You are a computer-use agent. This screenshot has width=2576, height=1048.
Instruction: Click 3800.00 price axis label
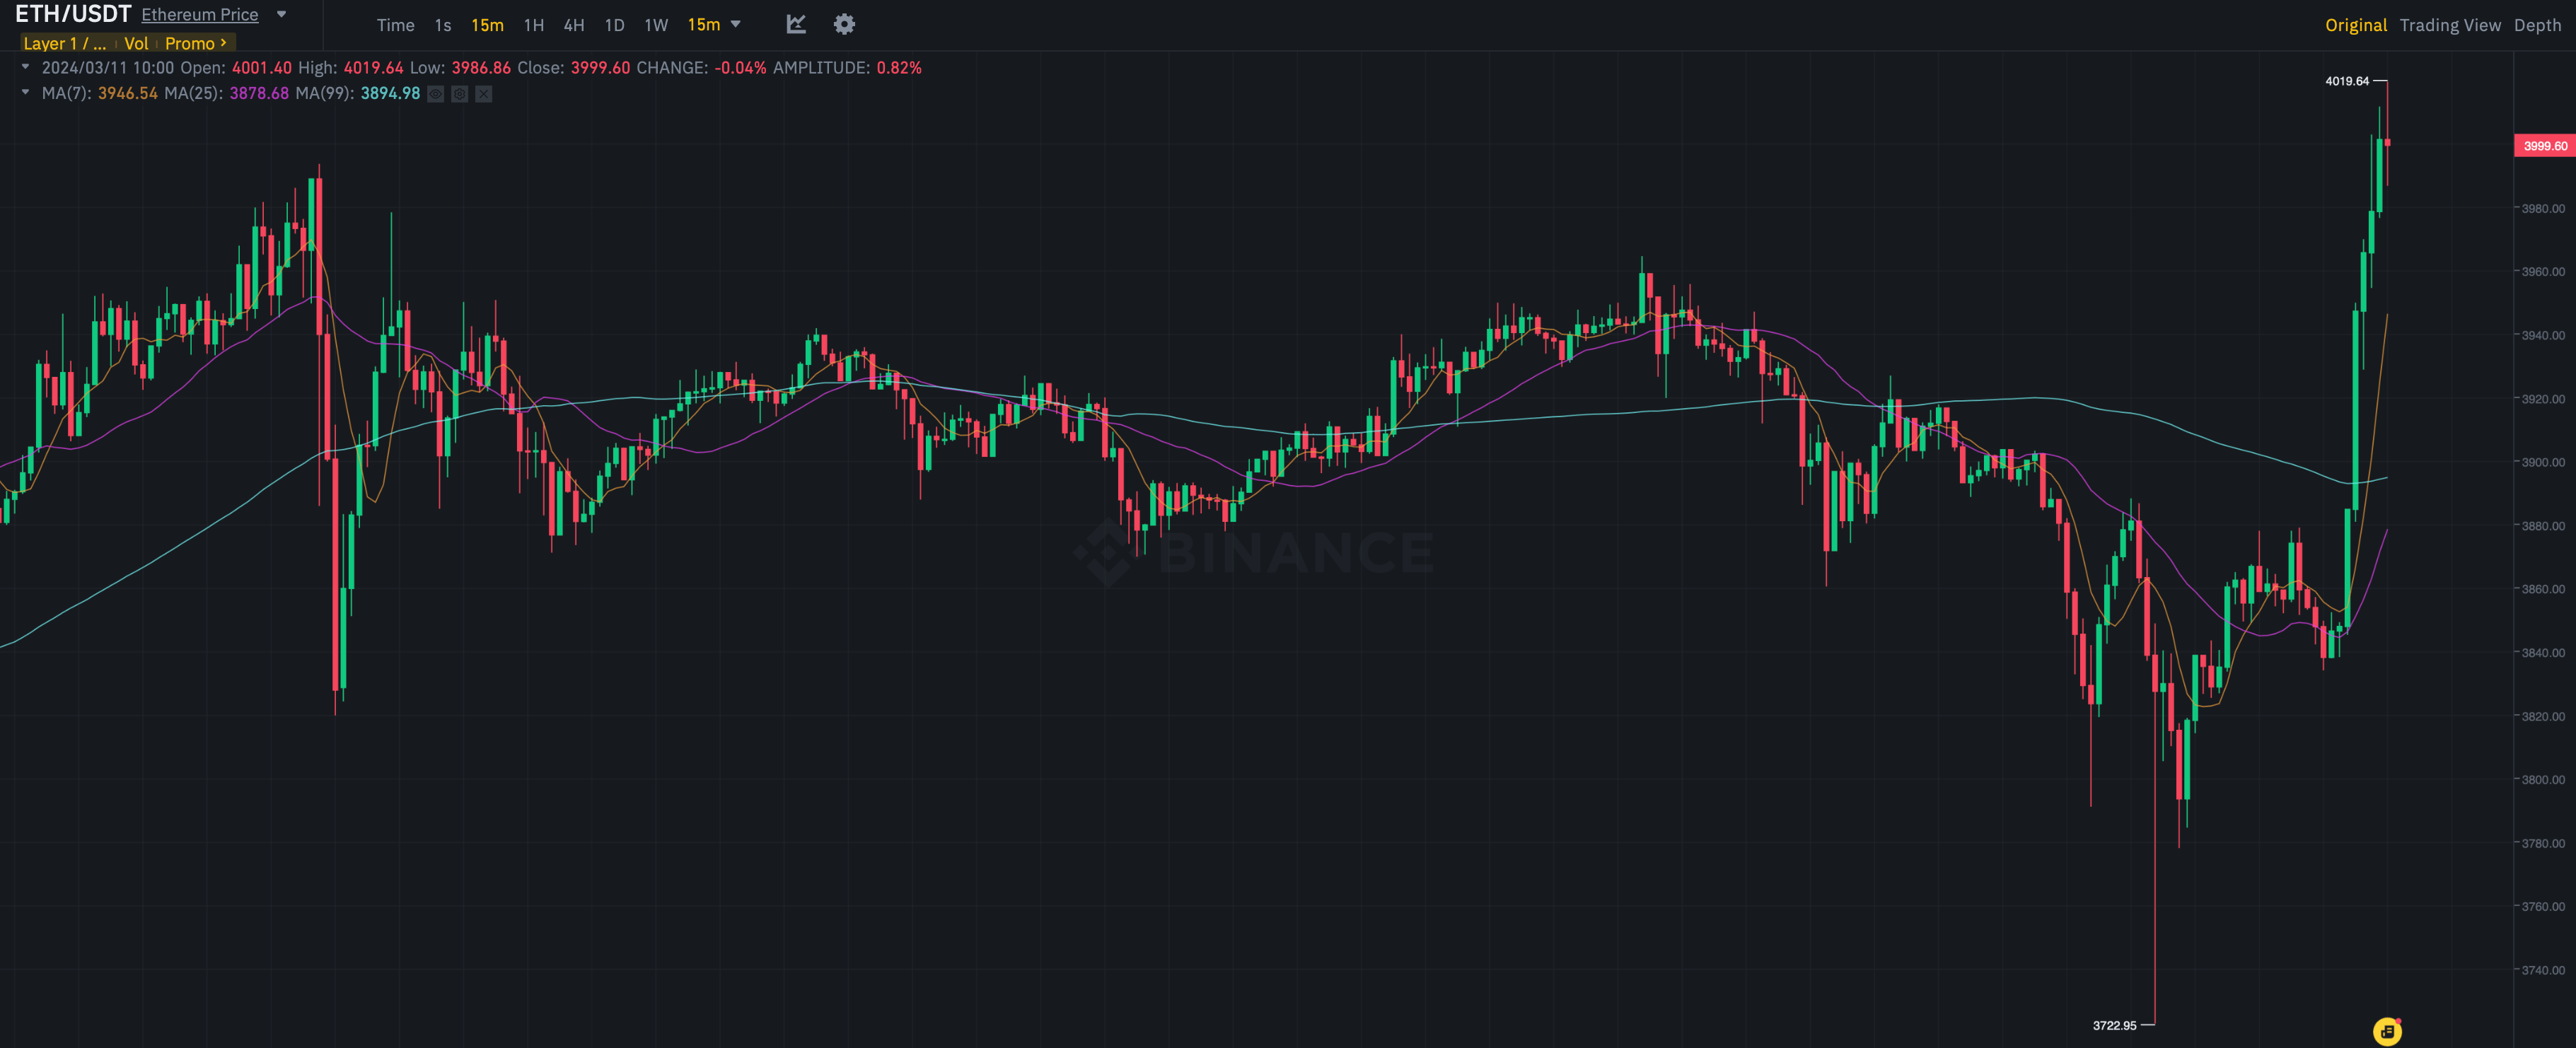2543,779
